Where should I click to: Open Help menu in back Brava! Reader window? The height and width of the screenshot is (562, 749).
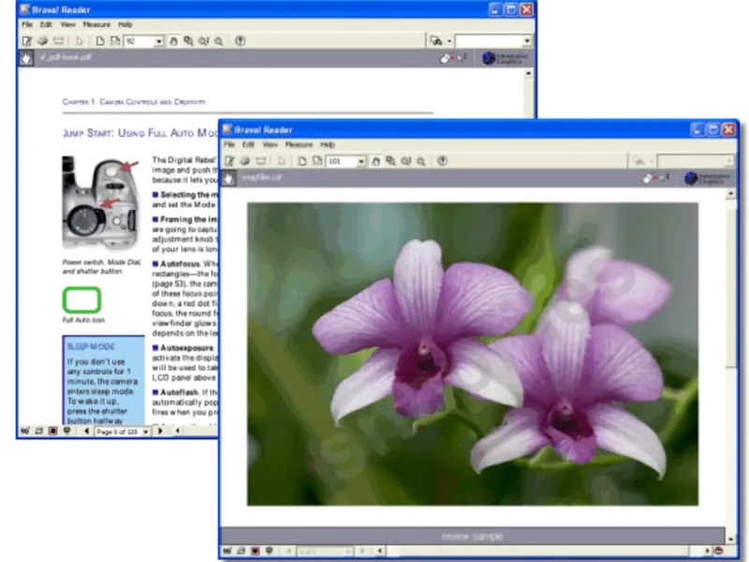(x=125, y=24)
